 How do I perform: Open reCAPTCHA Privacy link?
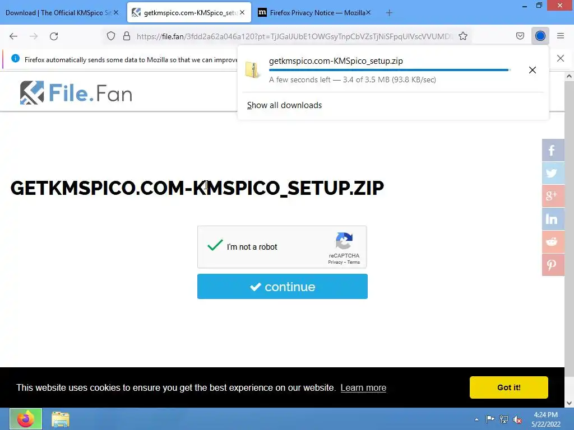[335, 262]
